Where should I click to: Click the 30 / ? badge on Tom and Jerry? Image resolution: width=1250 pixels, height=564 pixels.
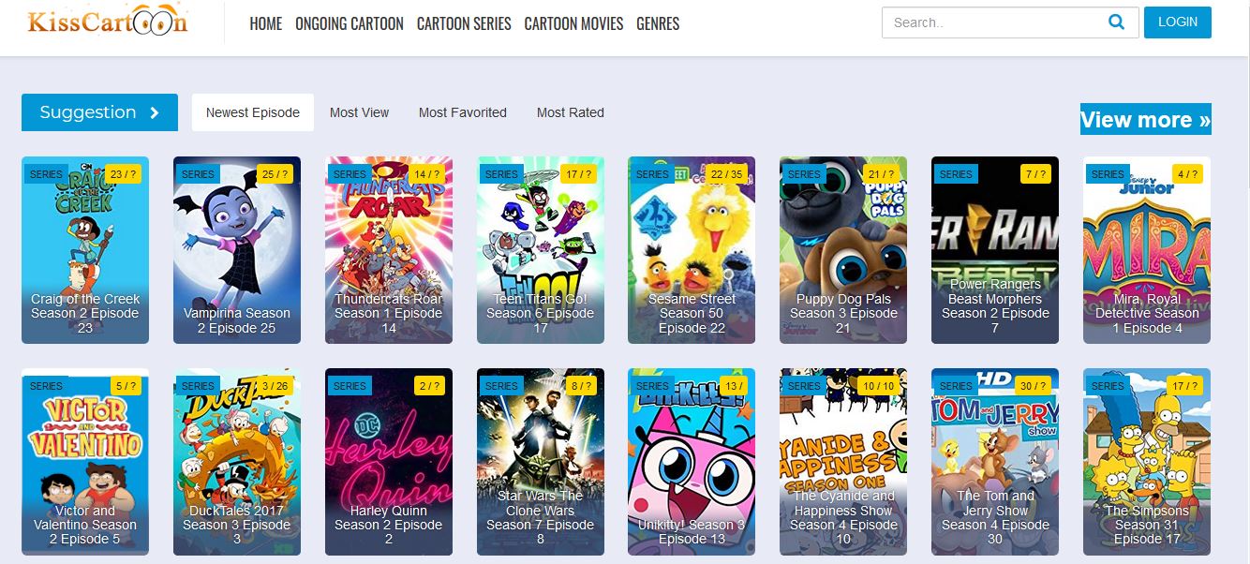point(1033,386)
